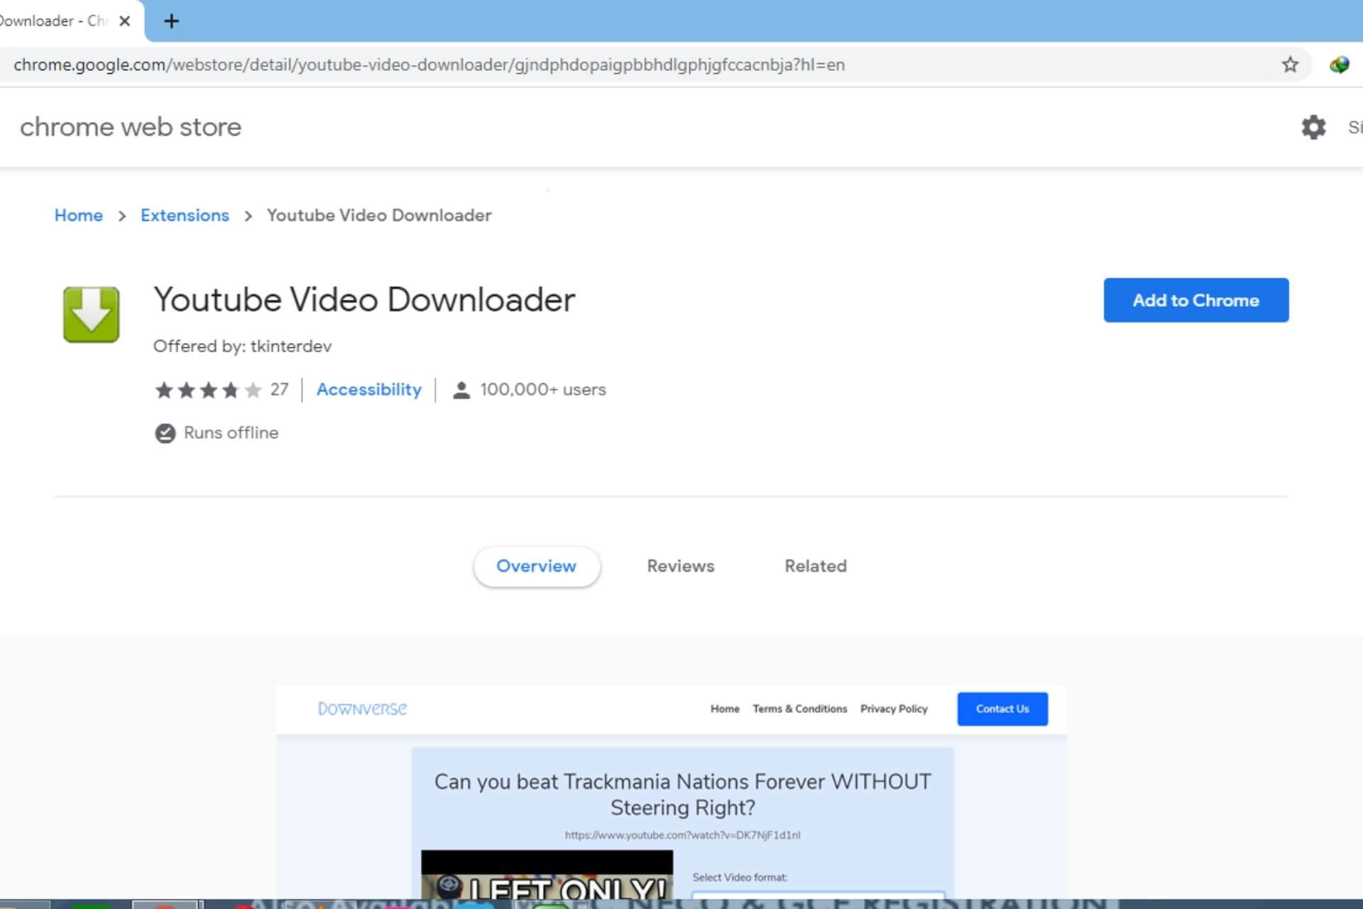Click the bookmark star icon in the address bar
The width and height of the screenshot is (1363, 909).
click(1290, 65)
